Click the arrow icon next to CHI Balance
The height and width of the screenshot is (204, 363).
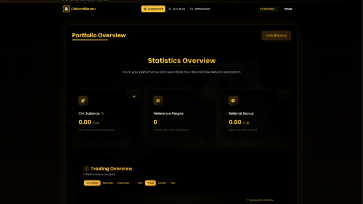pyautogui.click(x=103, y=113)
